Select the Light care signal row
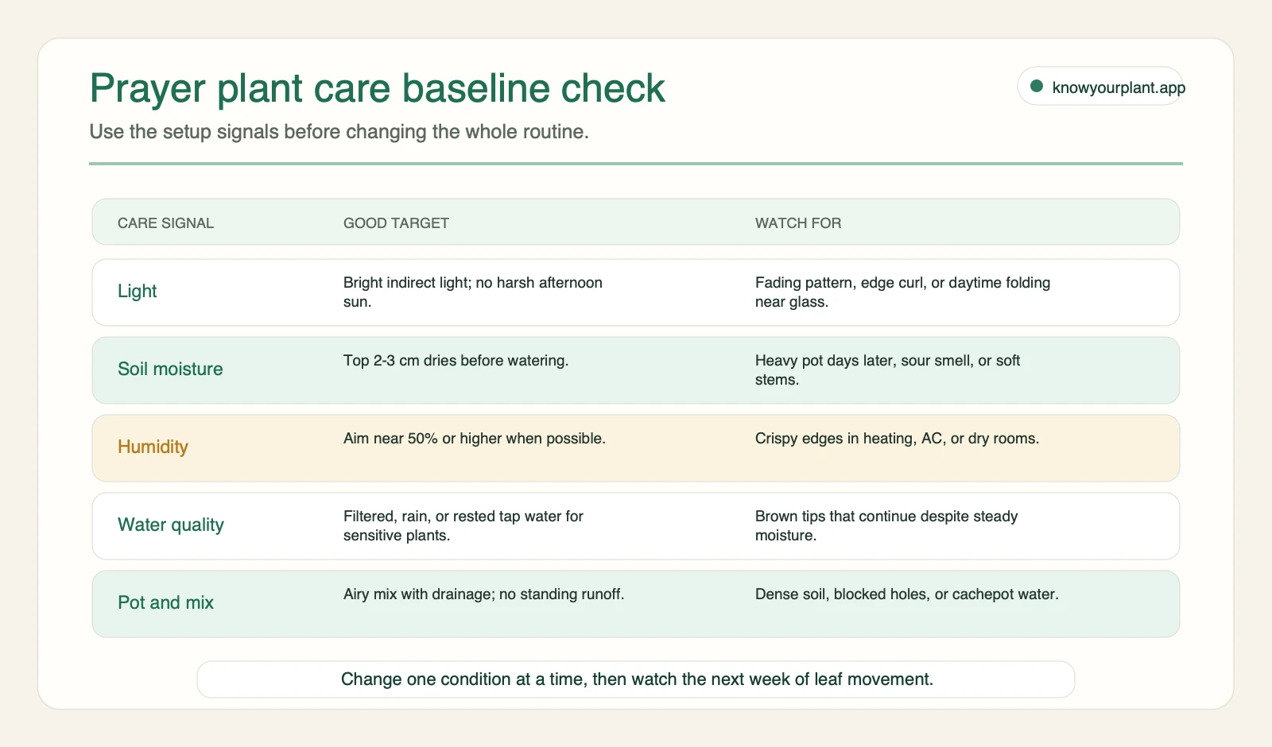Screen dimensions: 1272x747 [x=636, y=292]
